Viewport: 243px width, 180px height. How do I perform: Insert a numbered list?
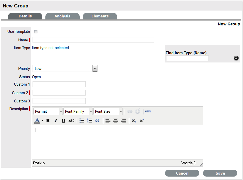[90, 121]
